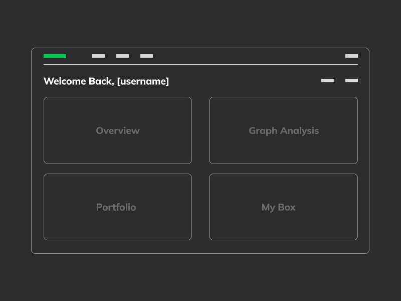This screenshot has width=401, height=301.
Task: Open the Graph Analysis card
Action: click(283, 130)
